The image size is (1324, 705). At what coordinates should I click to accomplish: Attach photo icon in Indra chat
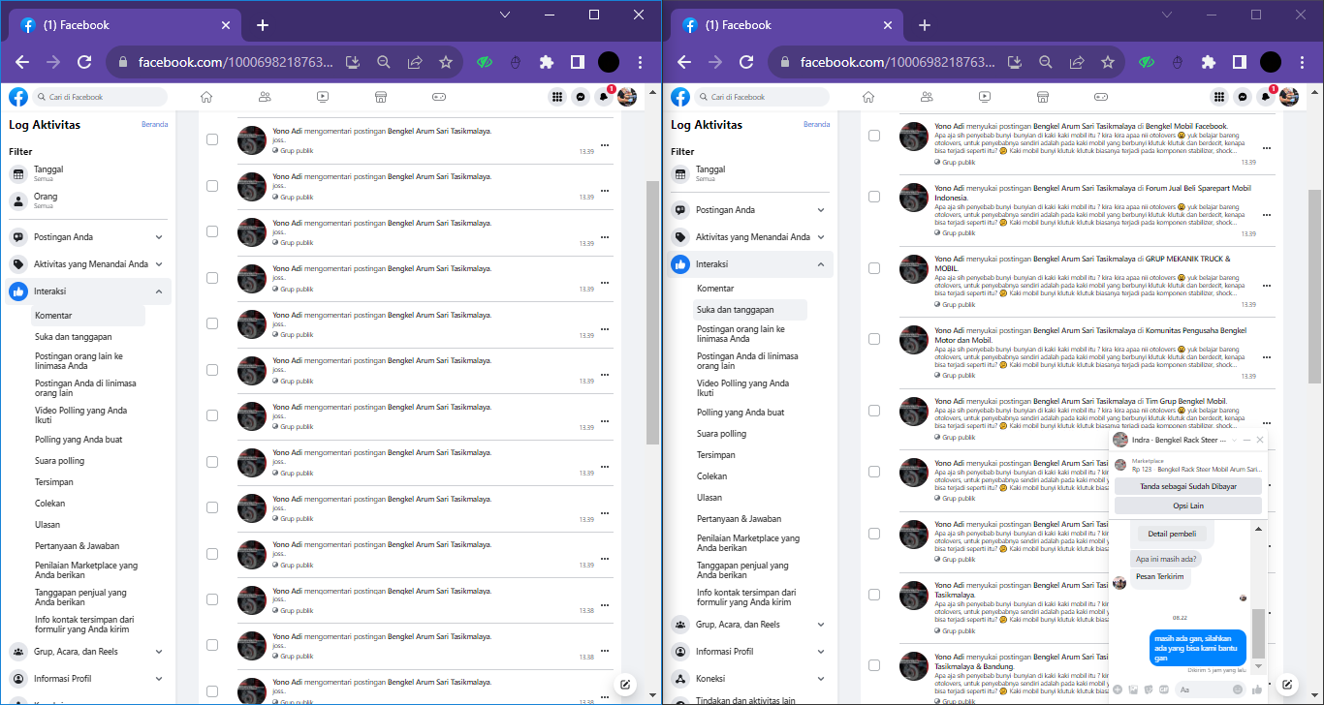point(1132,690)
